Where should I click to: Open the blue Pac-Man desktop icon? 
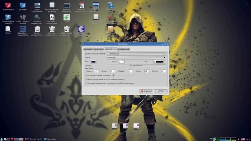(81, 29)
